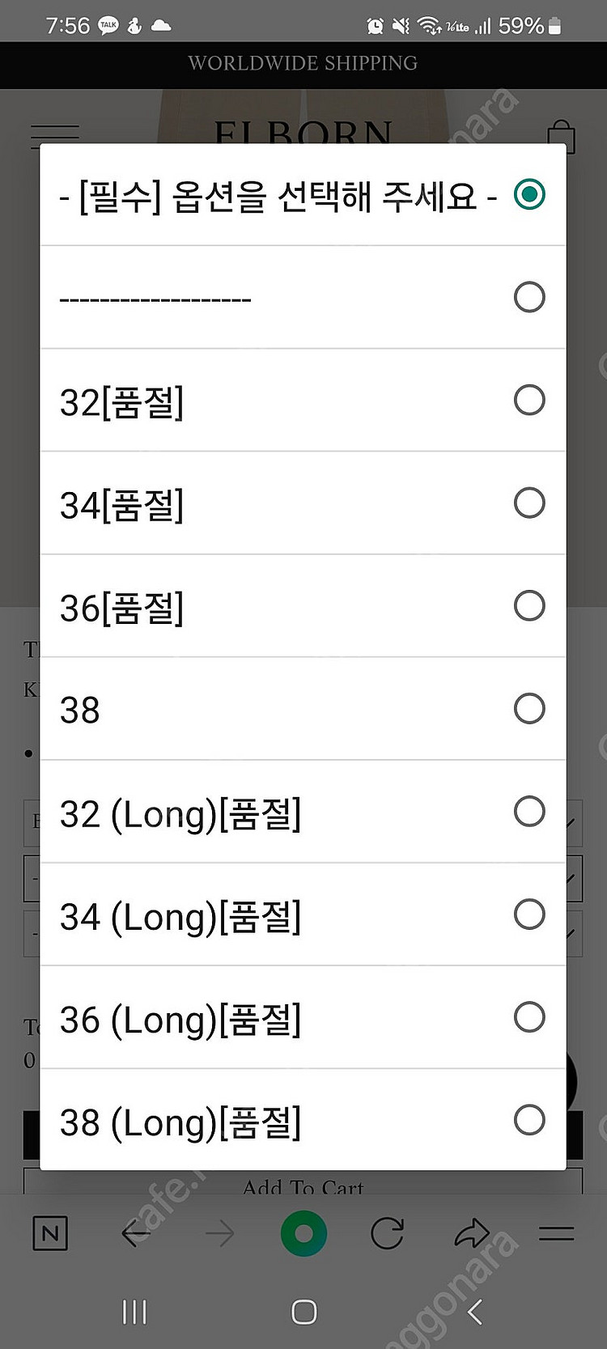Select the size 38 radio button
Screen dimensions: 607x1349
pos(530,708)
